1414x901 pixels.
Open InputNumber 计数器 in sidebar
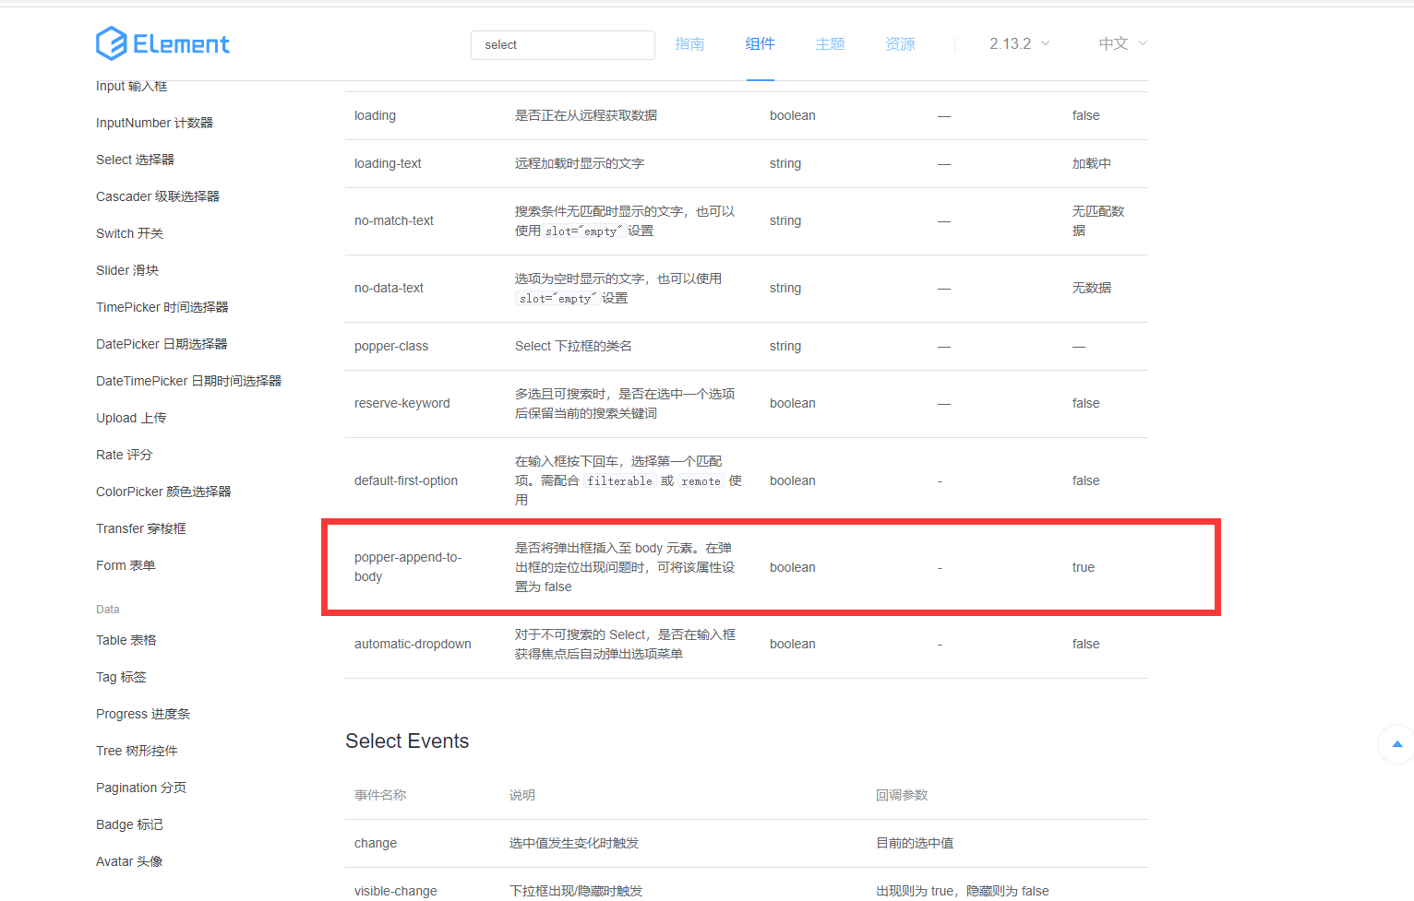(154, 123)
